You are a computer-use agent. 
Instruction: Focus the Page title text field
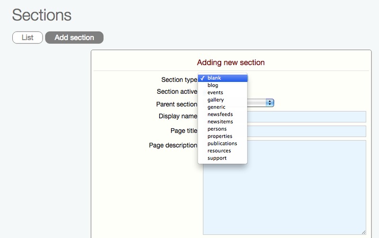point(306,131)
